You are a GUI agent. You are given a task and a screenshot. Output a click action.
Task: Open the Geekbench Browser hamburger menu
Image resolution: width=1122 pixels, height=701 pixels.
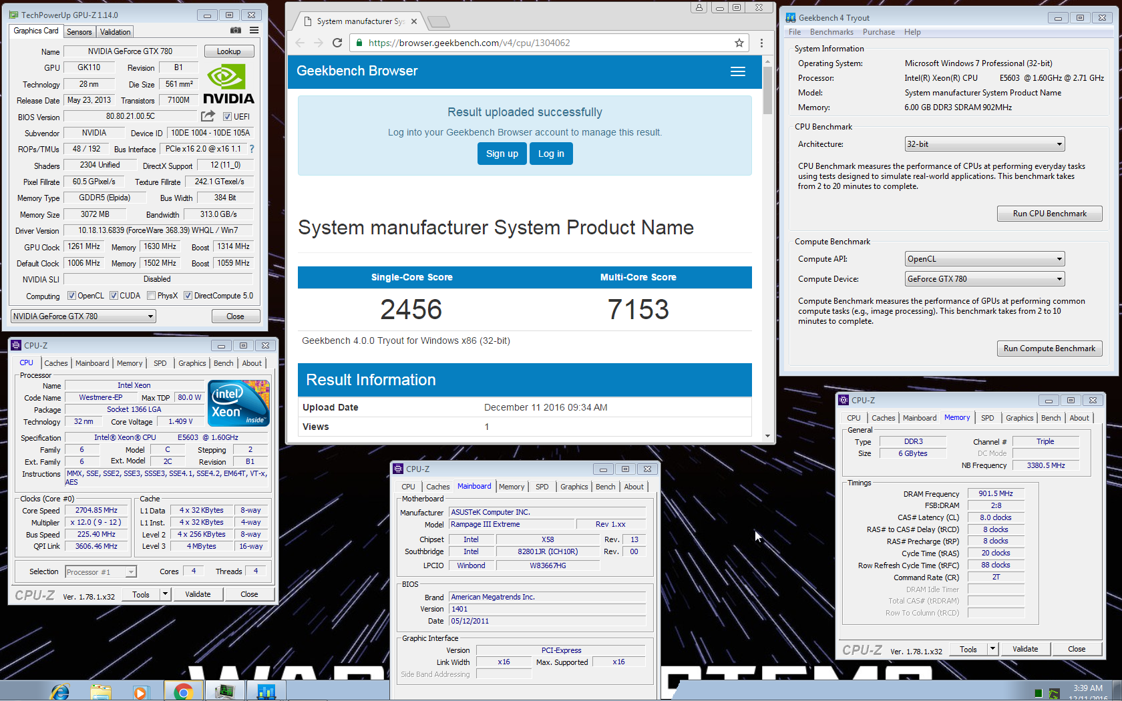738,71
